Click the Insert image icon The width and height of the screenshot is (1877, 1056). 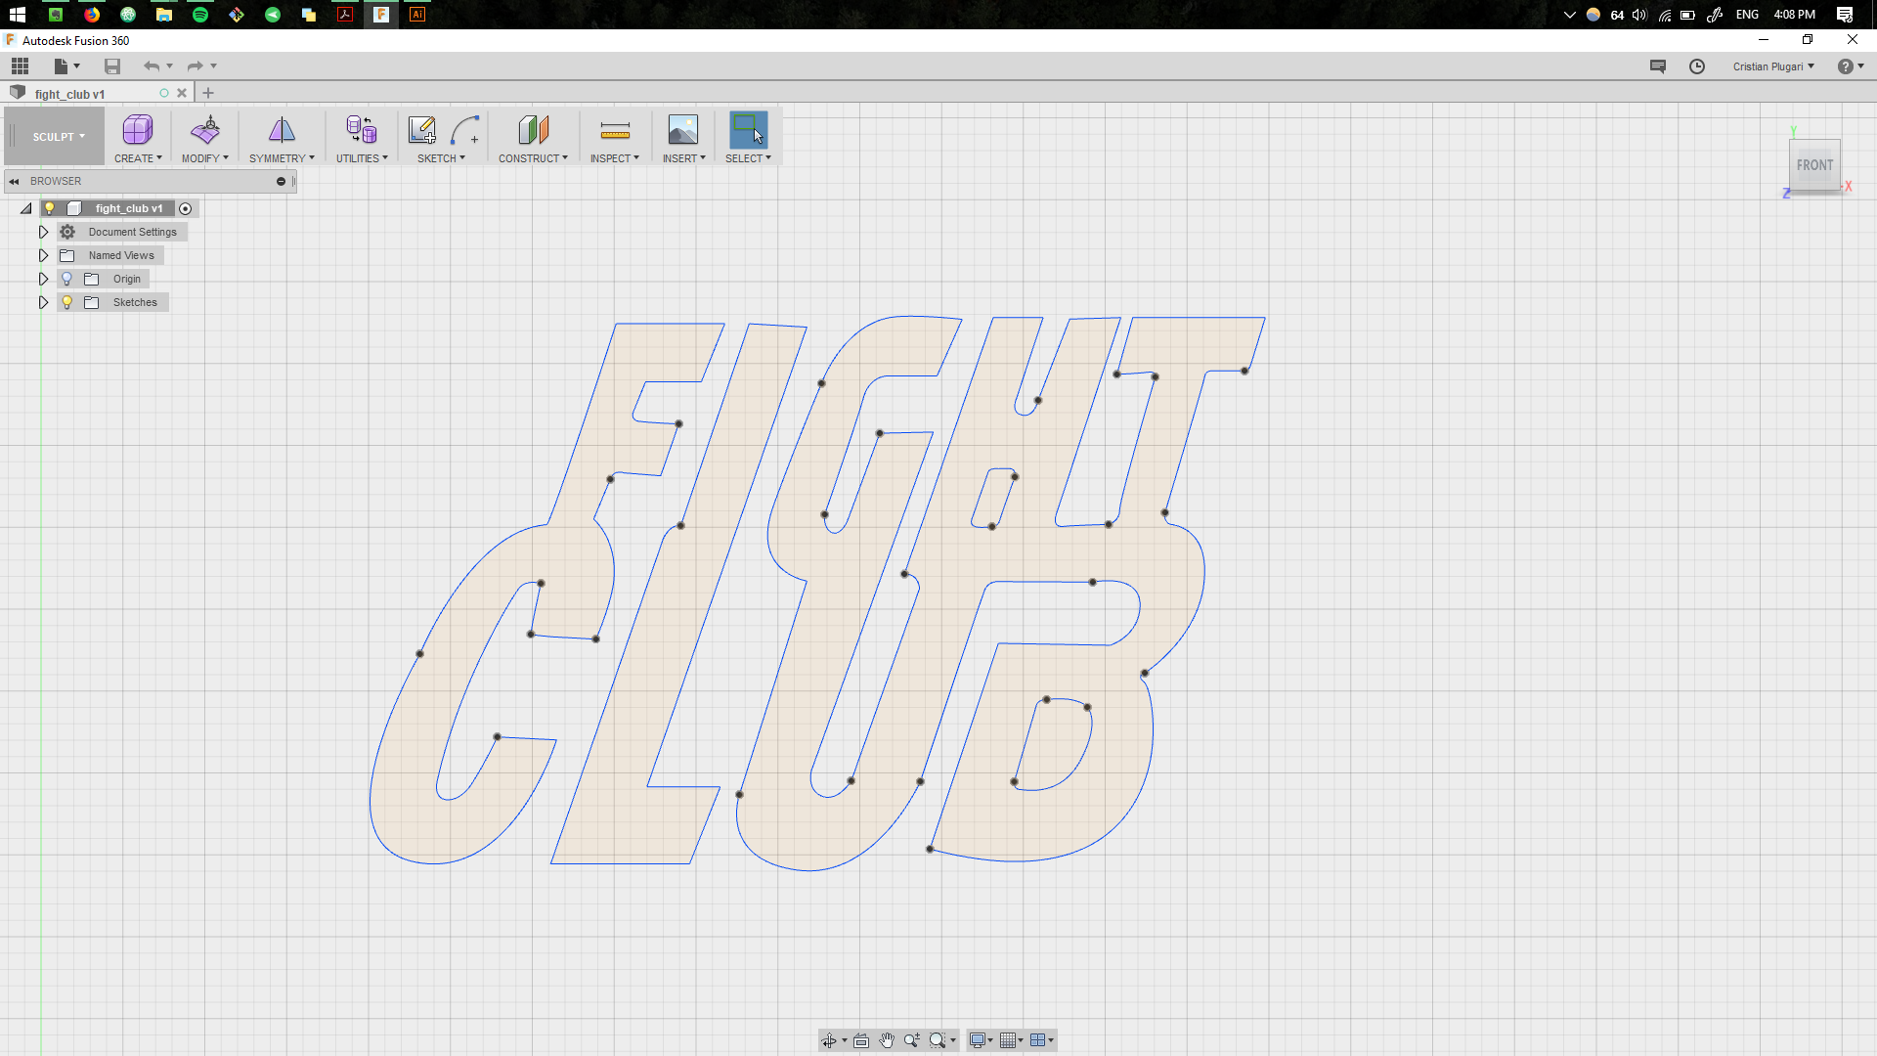683,130
